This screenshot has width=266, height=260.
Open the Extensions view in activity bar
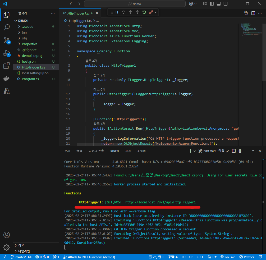tap(7, 66)
